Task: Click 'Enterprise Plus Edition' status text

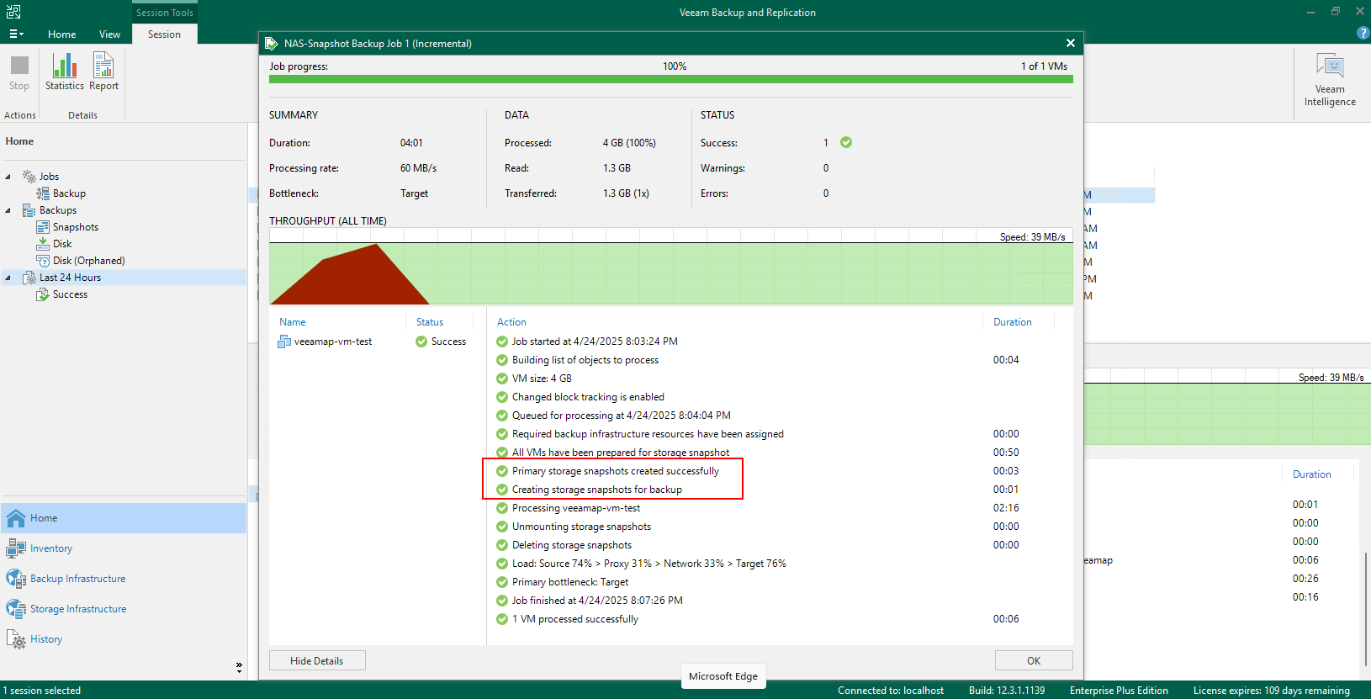Action: pyautogui.click(x=1119, y=691)
